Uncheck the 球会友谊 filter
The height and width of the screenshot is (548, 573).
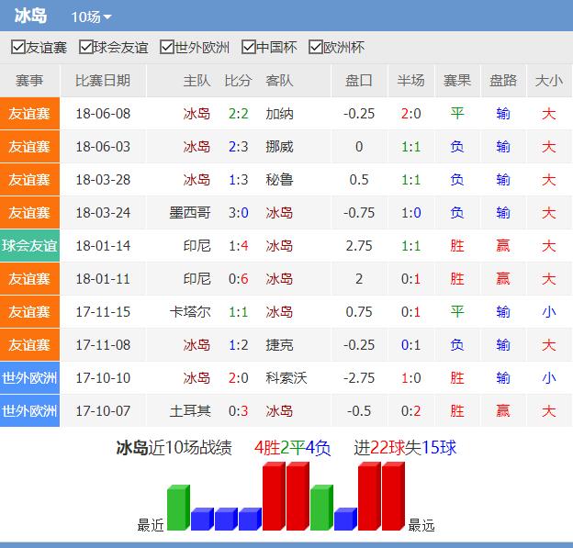point(86,48)
